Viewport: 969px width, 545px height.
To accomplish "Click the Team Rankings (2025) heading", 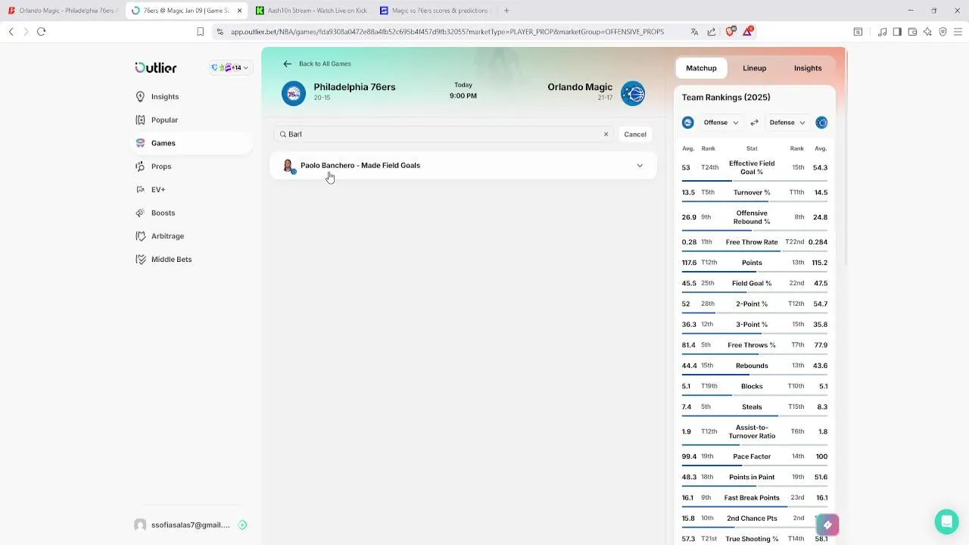I will [726, 97].
